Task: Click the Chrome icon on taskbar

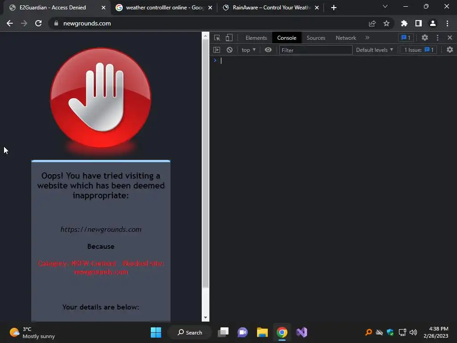Action: (282, 332)
